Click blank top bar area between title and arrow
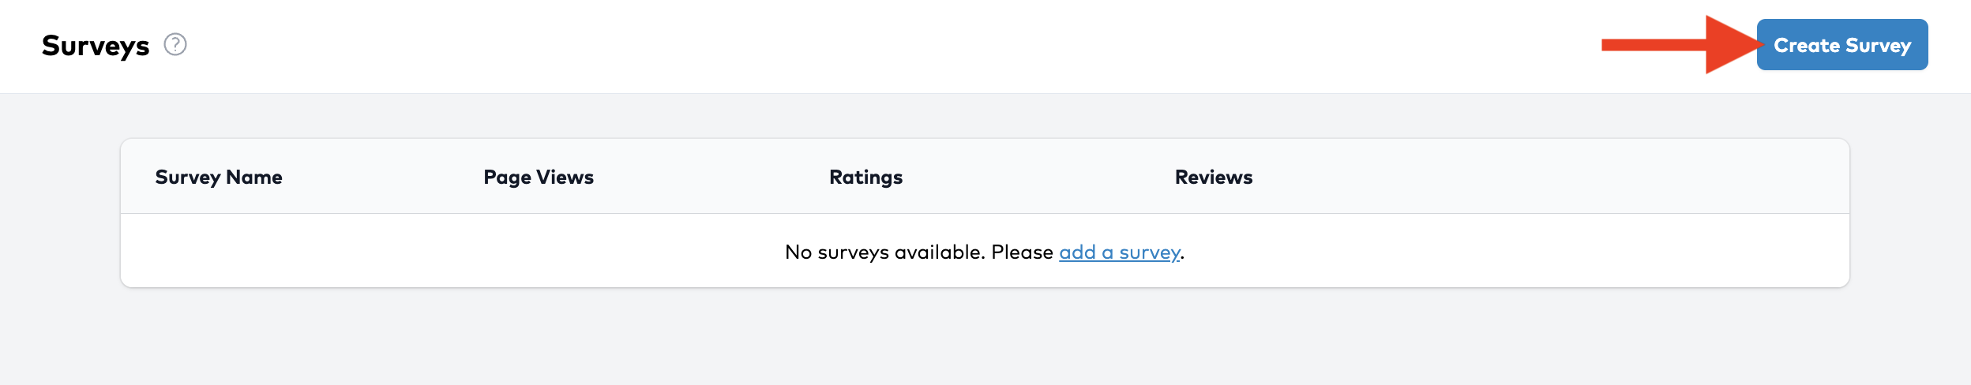Screen dimensions: 1971x385 click(869, 46)
